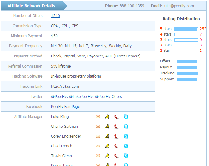Screen dimensions: 209x166
Task: Click the name Charlie Gartman
Action: (x=64, y=127)
